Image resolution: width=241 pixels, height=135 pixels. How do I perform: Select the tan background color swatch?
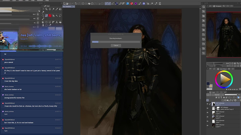click(211, 86)
